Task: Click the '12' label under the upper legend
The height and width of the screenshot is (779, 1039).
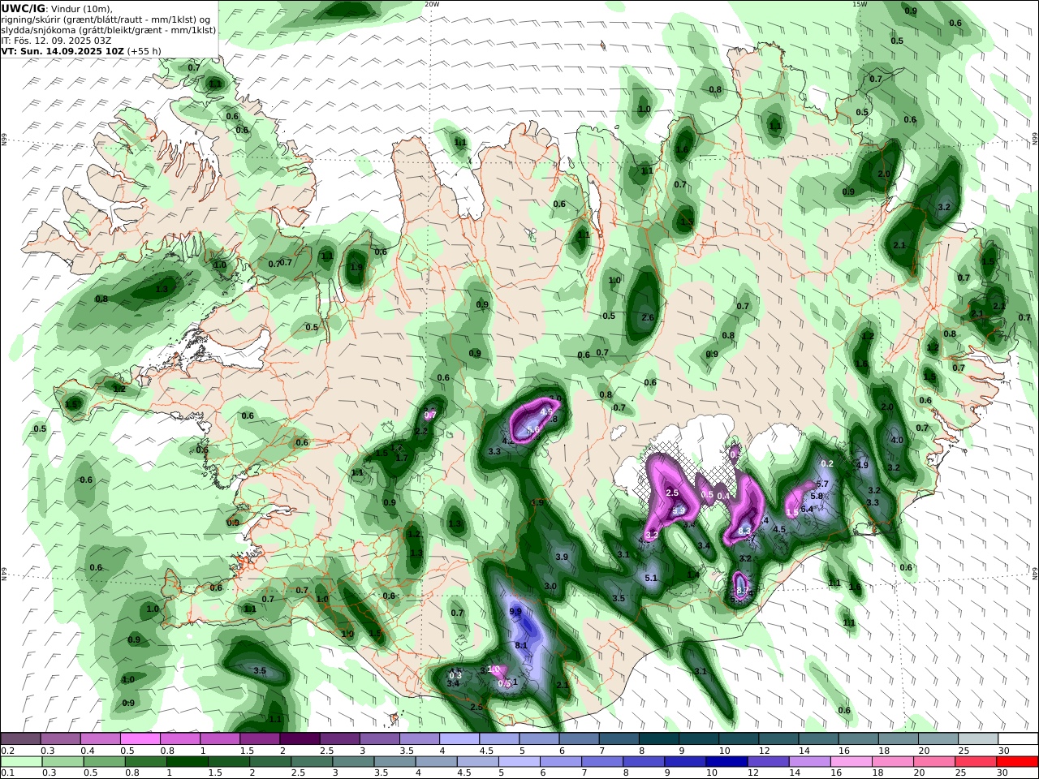Action: (764, 751)
